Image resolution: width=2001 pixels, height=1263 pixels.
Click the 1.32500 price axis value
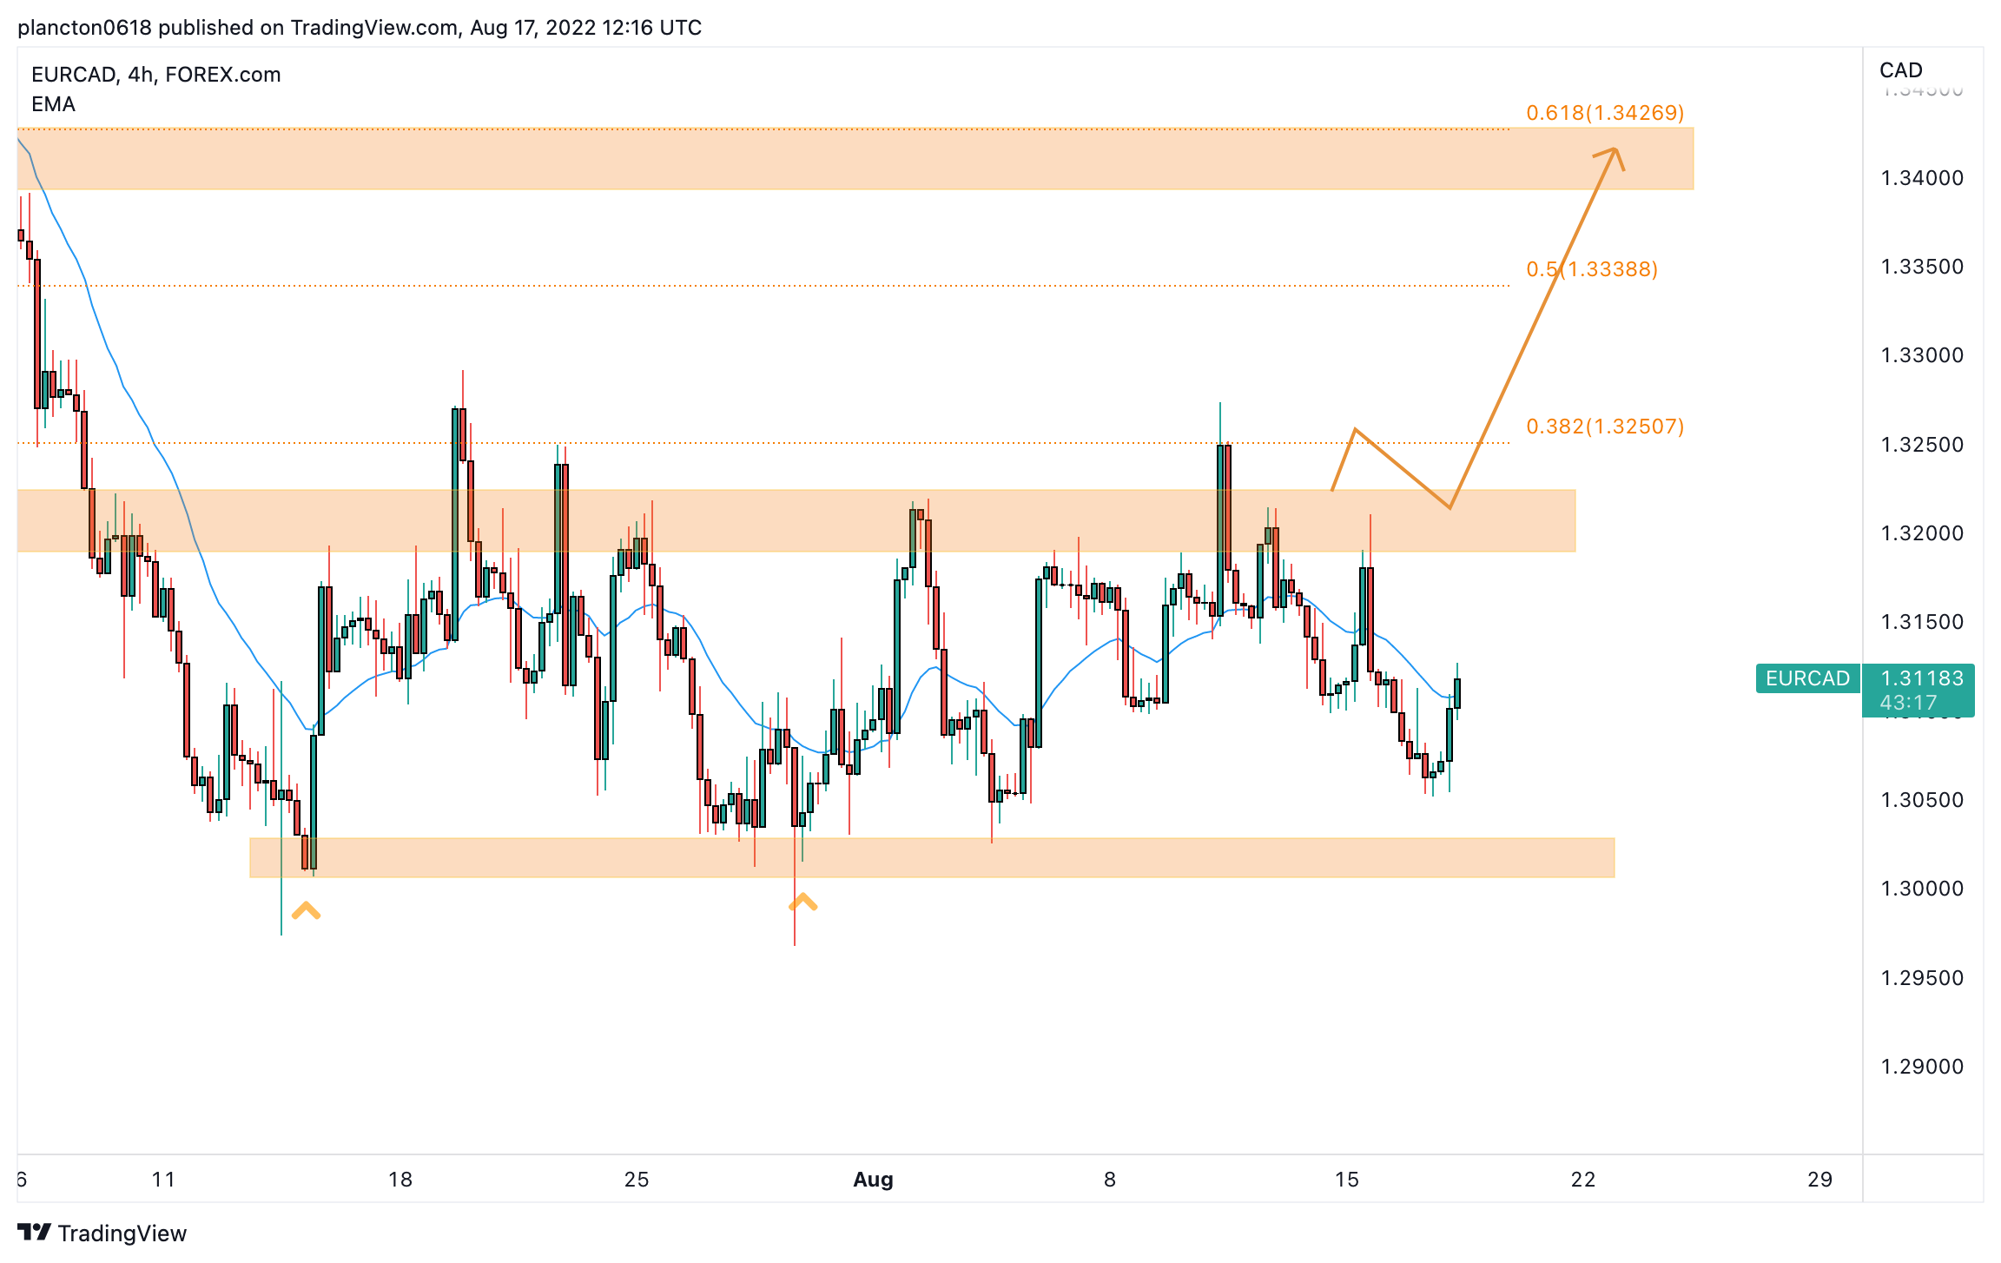click(x=1922, y=445)
